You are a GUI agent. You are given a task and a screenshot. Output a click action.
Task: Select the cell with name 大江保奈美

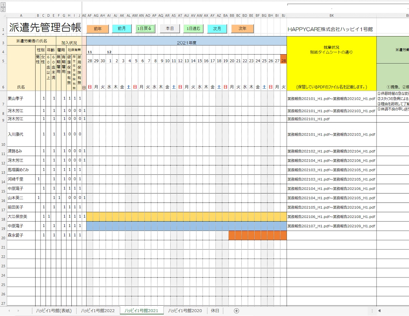pyautogui.click(x=21, y=217)
